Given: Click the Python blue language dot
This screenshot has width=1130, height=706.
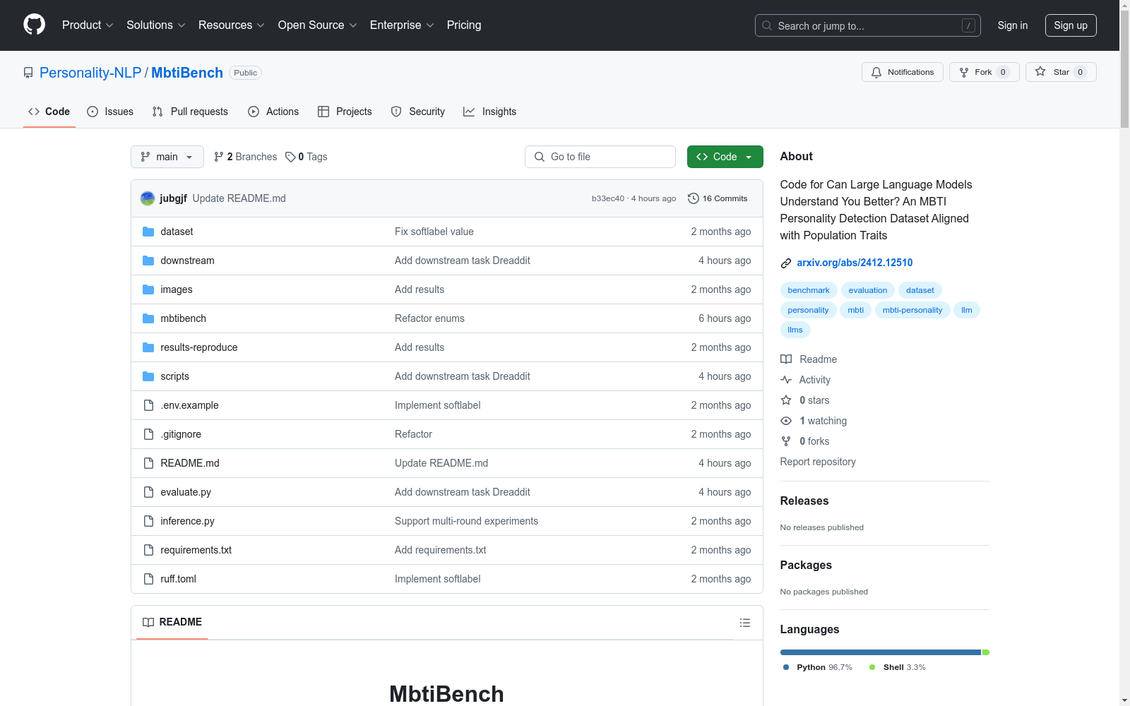Looking at the screenshot, I should (786, 667).
